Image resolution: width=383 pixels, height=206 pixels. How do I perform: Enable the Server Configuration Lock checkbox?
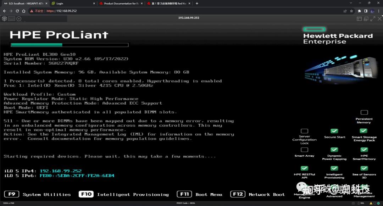coord(304,131)
